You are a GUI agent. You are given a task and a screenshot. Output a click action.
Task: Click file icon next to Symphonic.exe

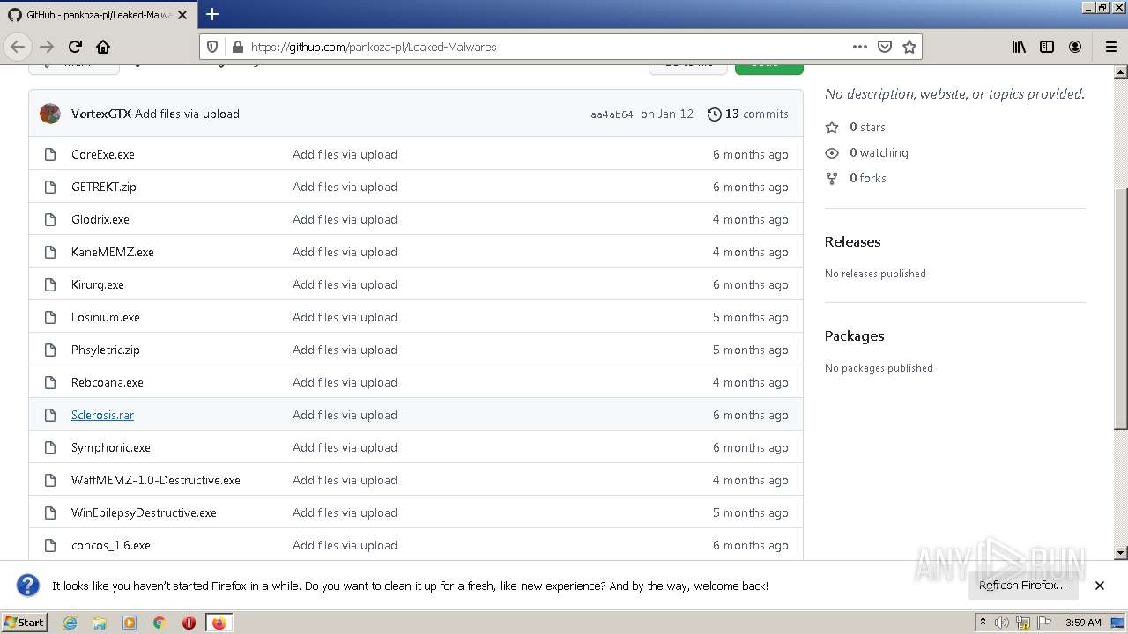pyautogui.click(x=50, y=447)
